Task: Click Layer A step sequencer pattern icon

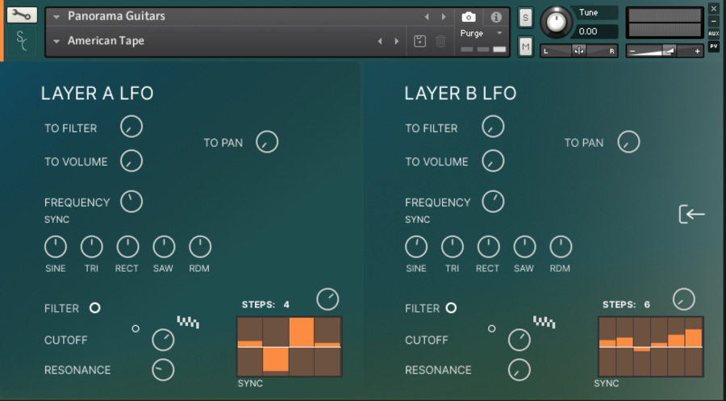Action: coord(188,322)
